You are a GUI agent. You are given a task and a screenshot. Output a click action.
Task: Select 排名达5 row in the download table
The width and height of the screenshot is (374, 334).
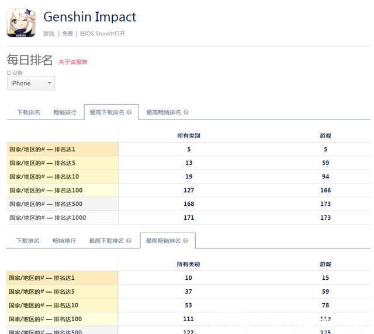[188, 163]
